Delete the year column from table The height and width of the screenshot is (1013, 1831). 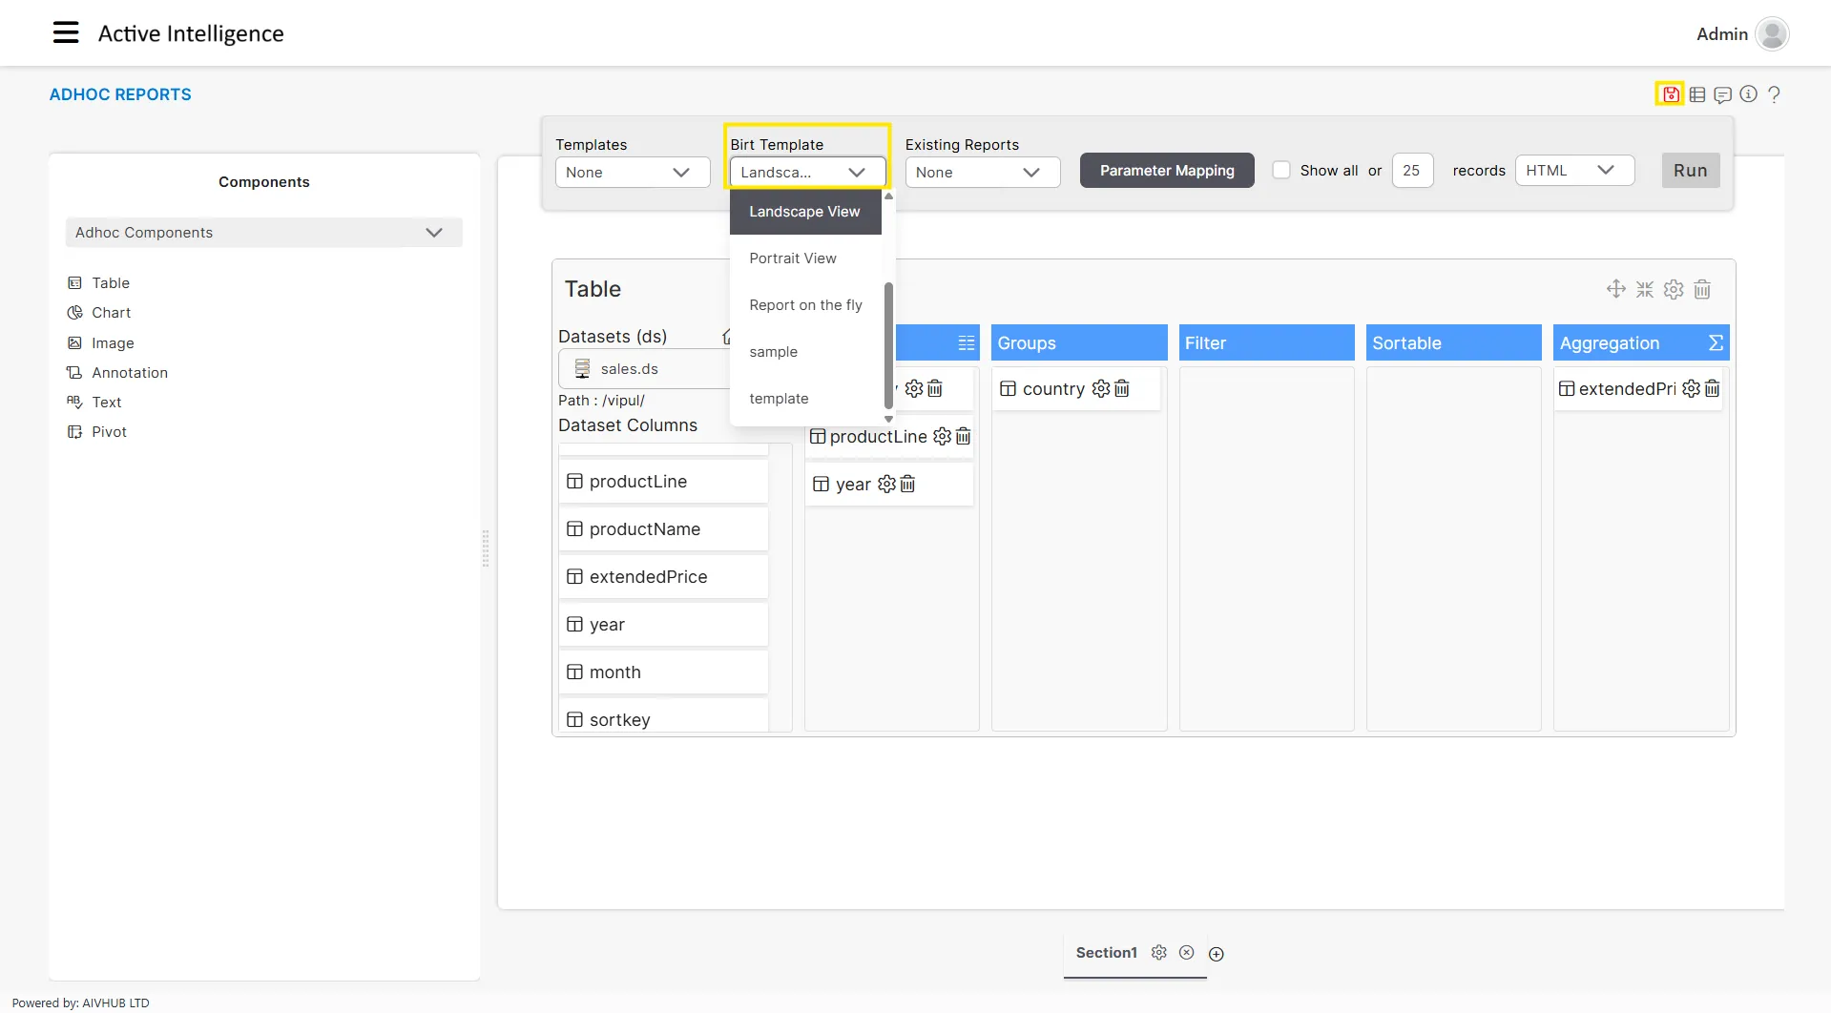tap(907, 485)
